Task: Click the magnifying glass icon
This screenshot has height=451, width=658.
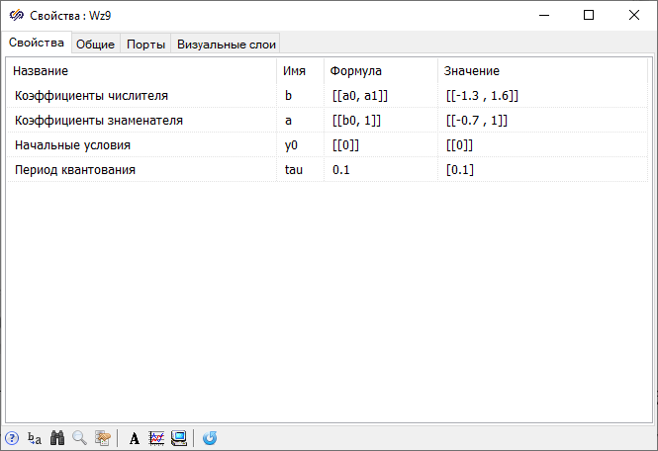Action: (80, 438)
